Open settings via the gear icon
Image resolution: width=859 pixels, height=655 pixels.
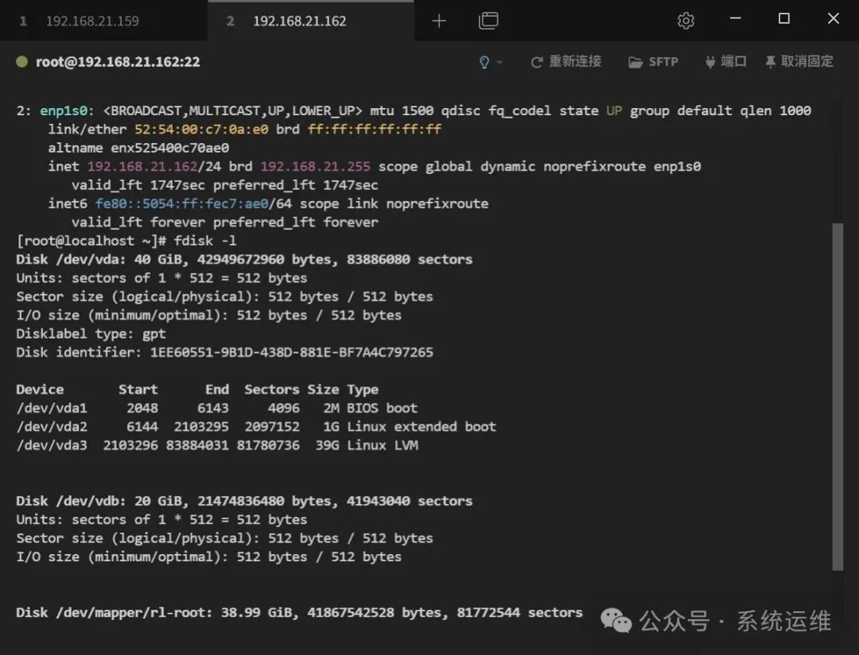(x=686, y=21)
